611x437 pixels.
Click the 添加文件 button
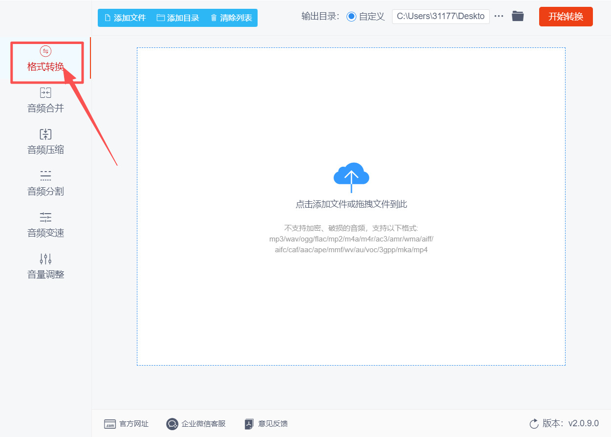coord(125,18)
